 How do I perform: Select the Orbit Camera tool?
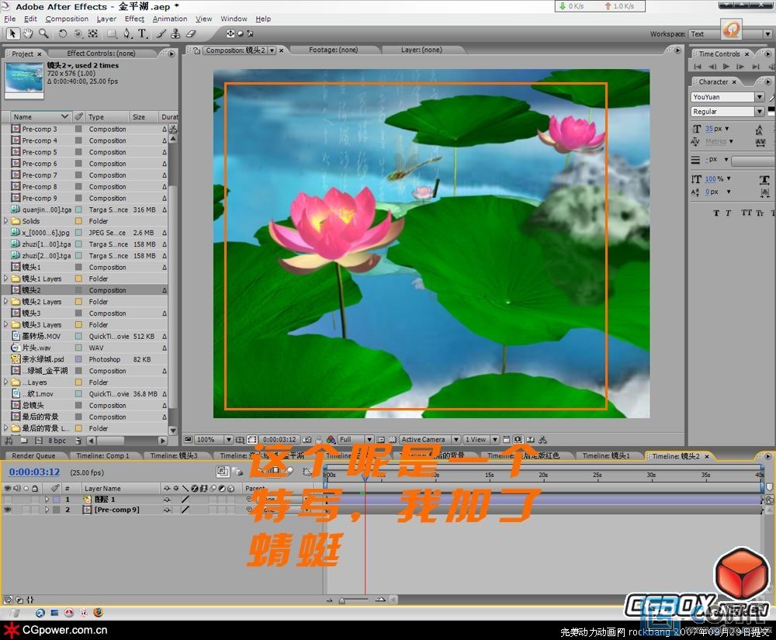(78, 33)
